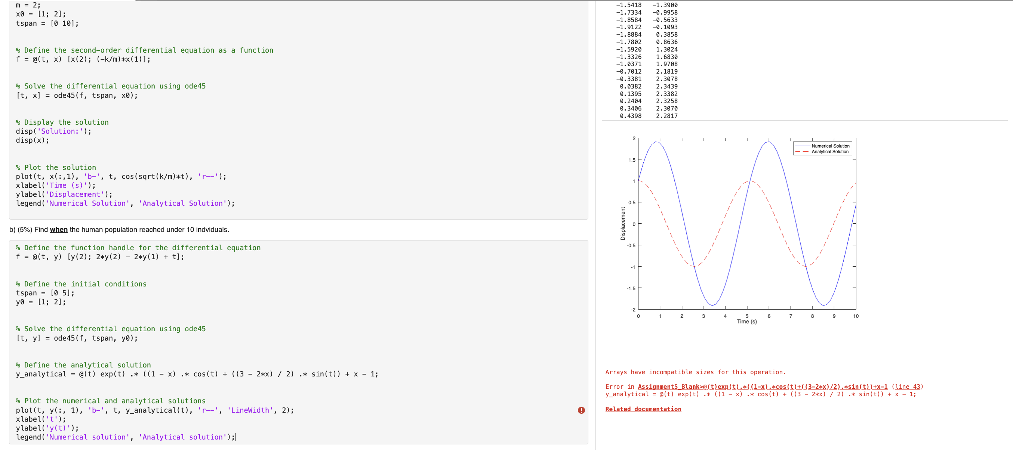Click the plot legend box
The image size is (1013, 450).
coord(822,149)
